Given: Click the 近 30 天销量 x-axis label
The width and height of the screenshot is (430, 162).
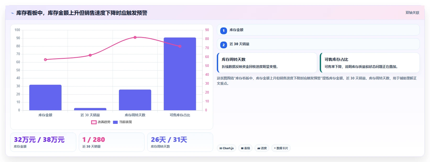Looking at the screenshot, I should click(x=90, y=115).
